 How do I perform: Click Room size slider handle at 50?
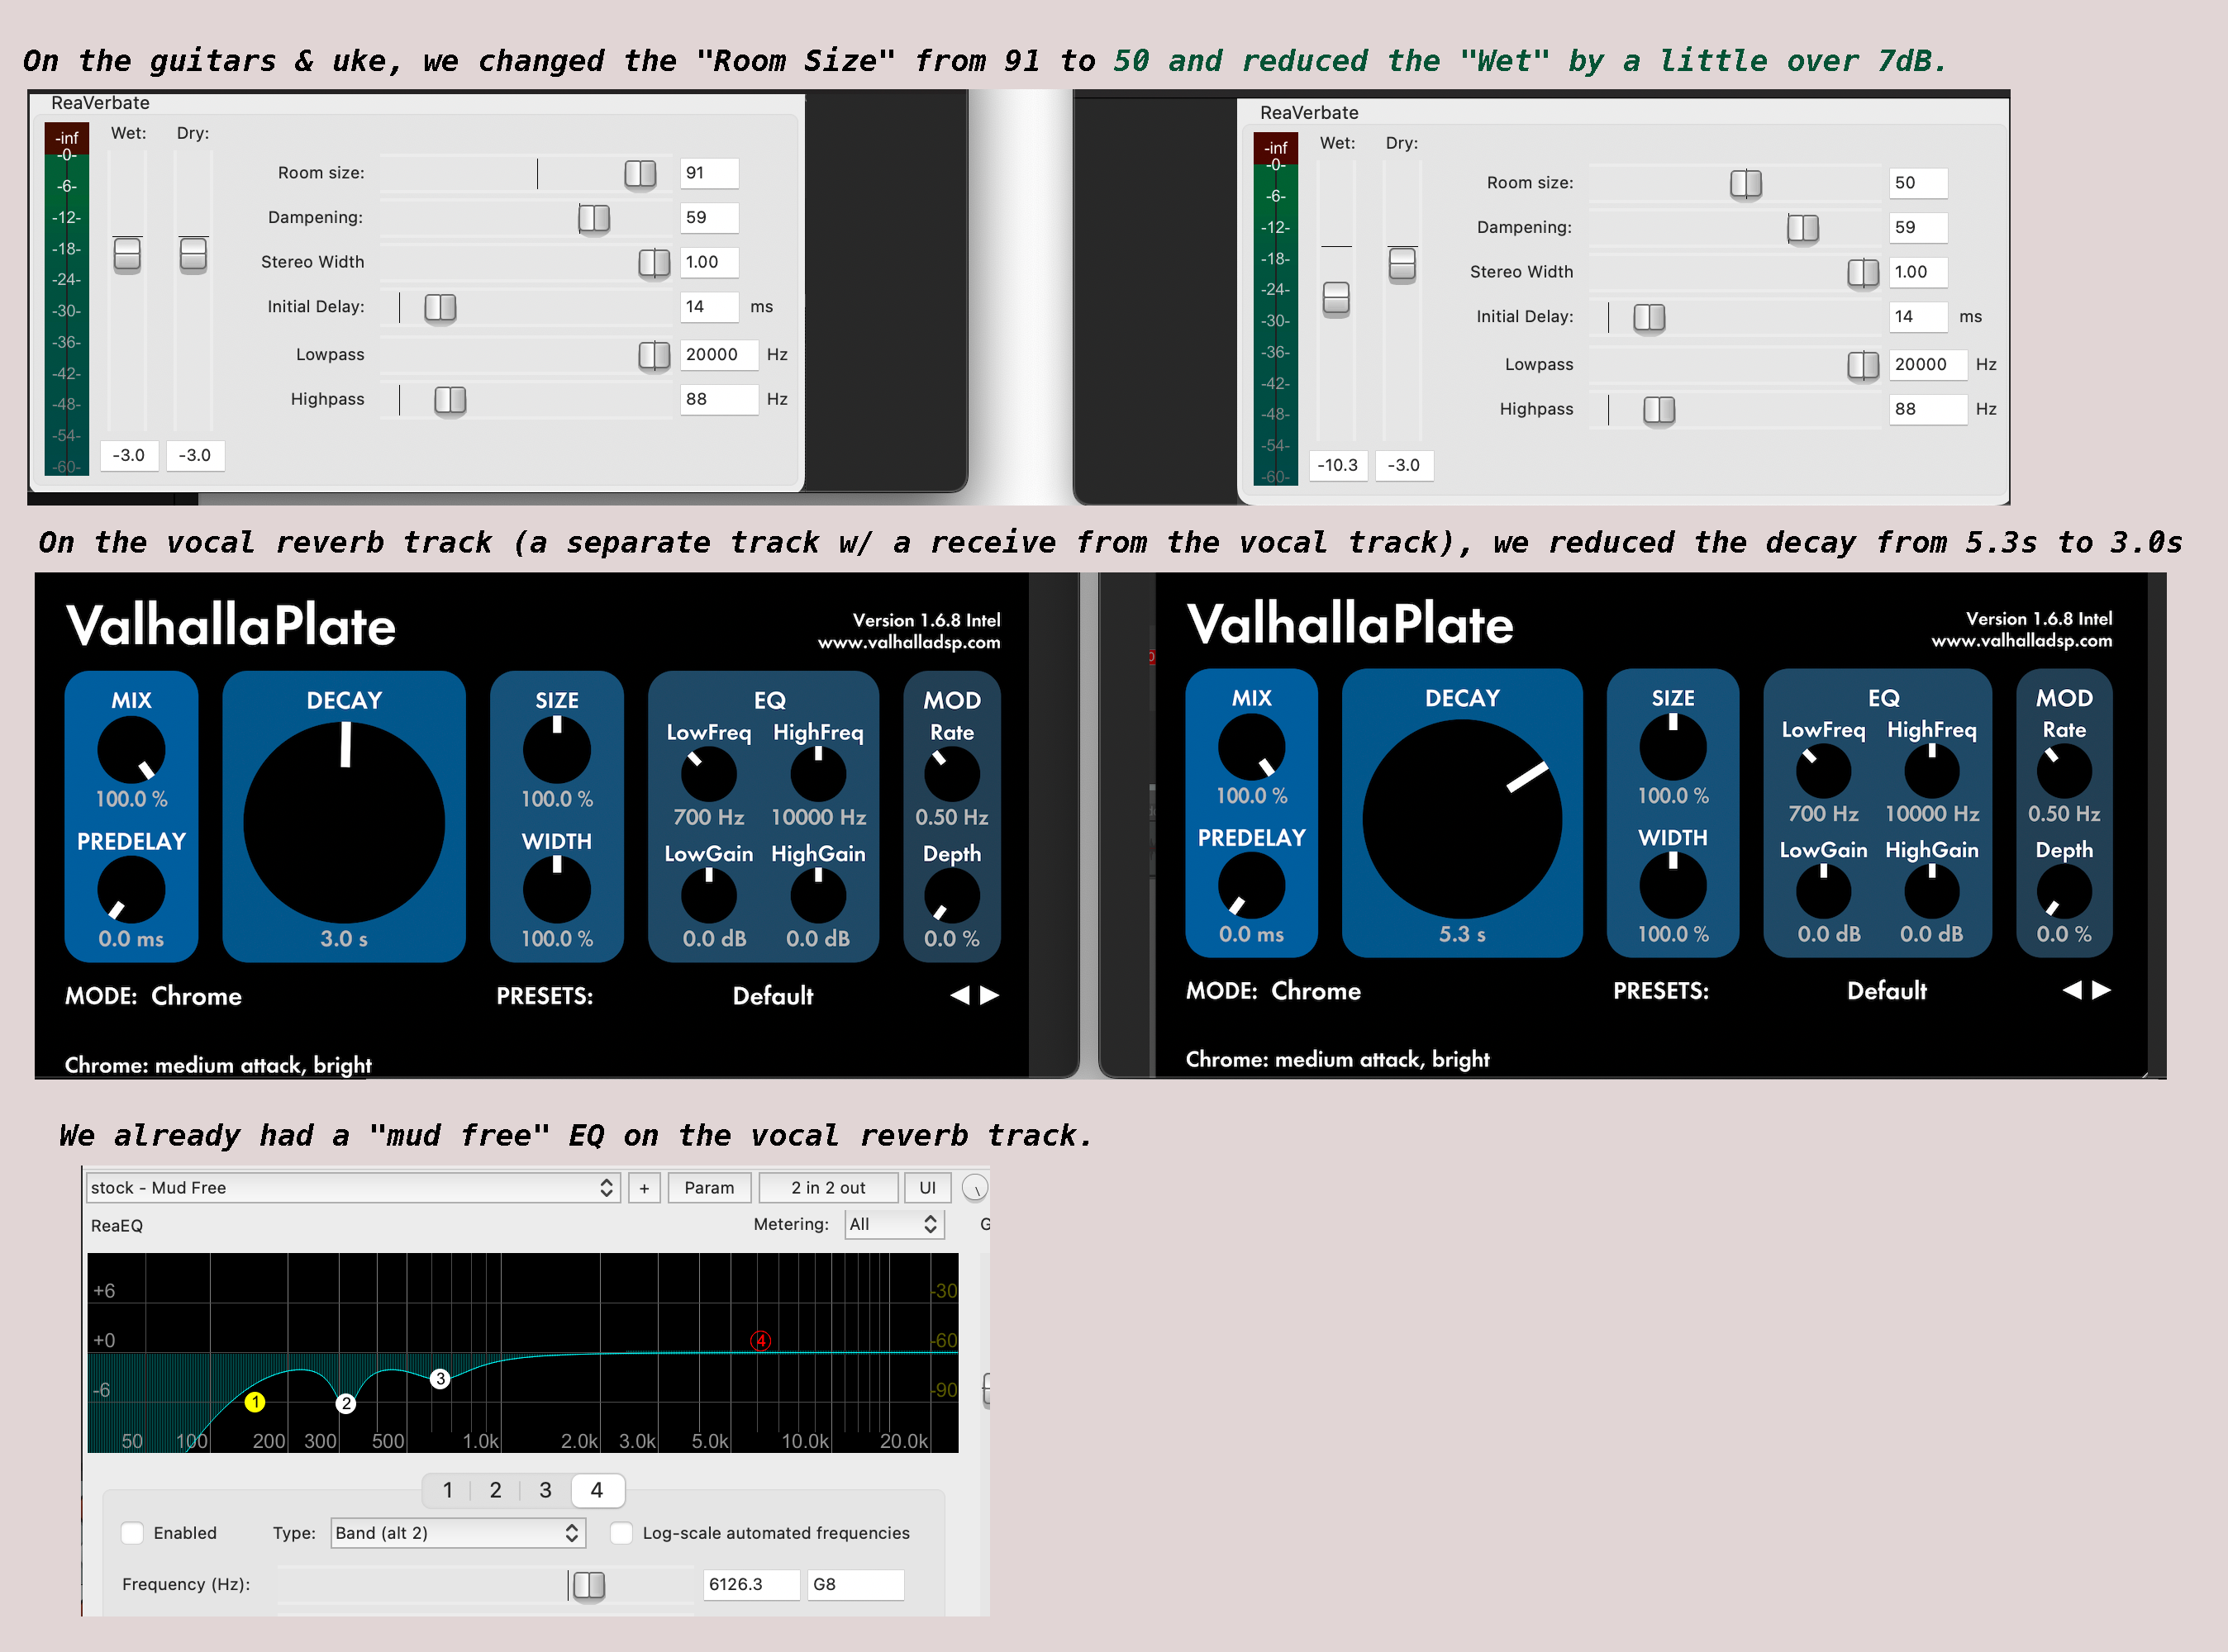1745,184
